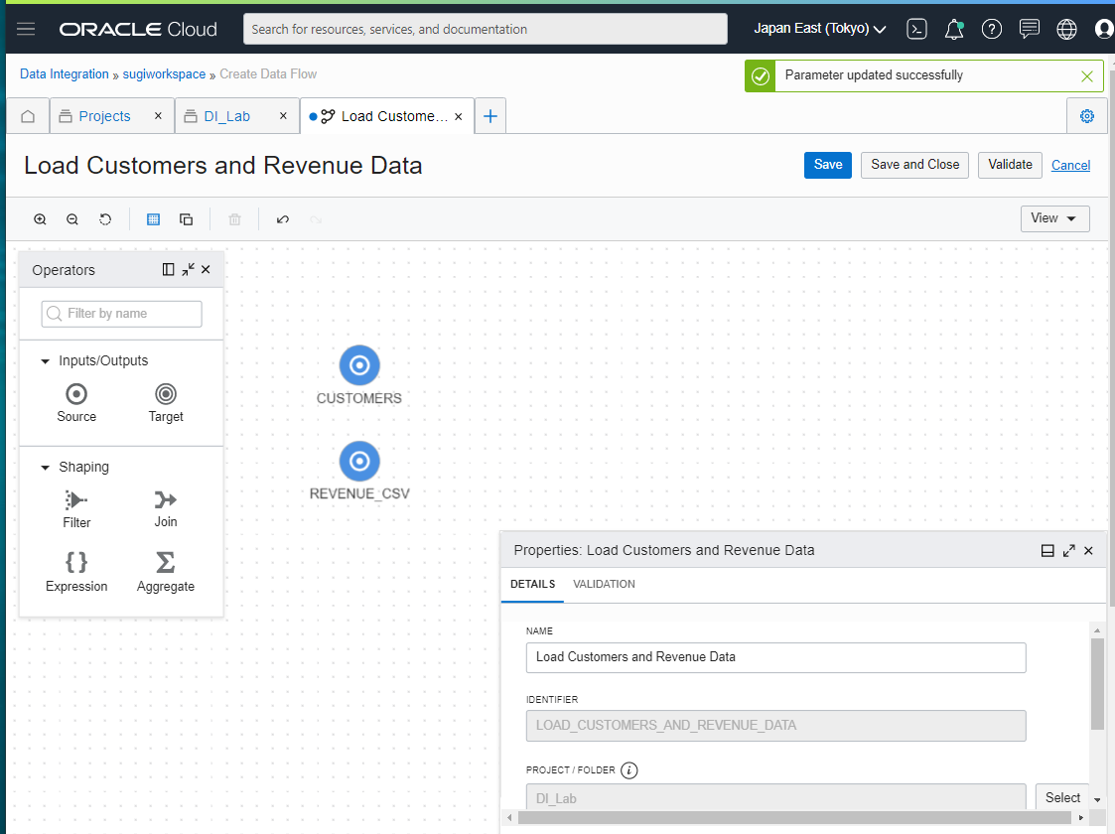Select the REVENUE_CSV source node
The image size is (1115, 834).
359,462
